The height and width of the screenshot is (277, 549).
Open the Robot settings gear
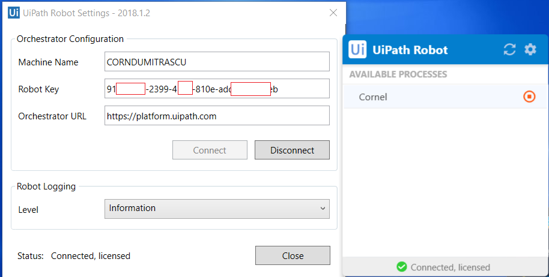pyautogui.click(x=530, y=50)
